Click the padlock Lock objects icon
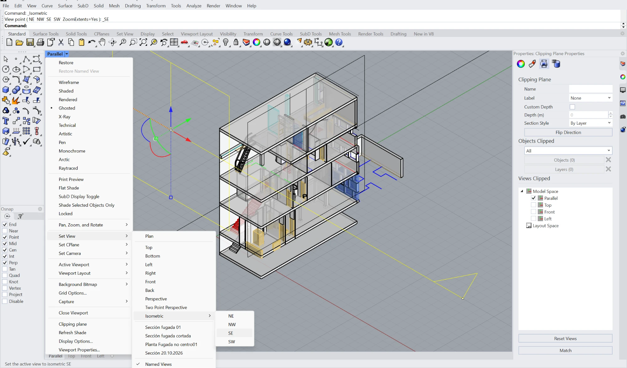 (236, 42)
